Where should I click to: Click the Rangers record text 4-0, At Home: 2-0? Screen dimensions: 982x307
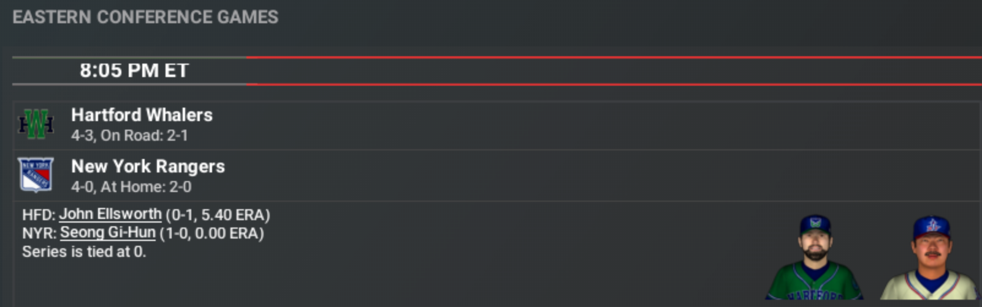pos(131,187)
